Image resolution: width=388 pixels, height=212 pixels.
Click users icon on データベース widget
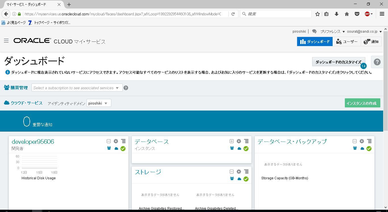coord(232,148)
